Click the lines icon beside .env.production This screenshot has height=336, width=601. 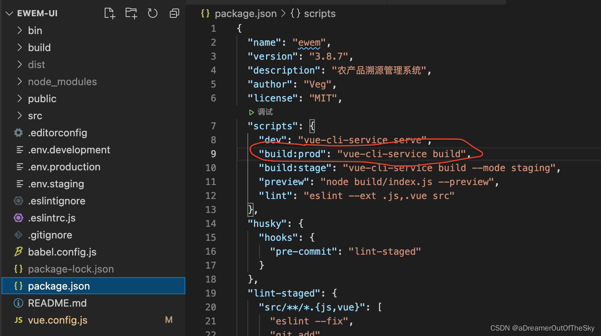[x=19, y=167]
